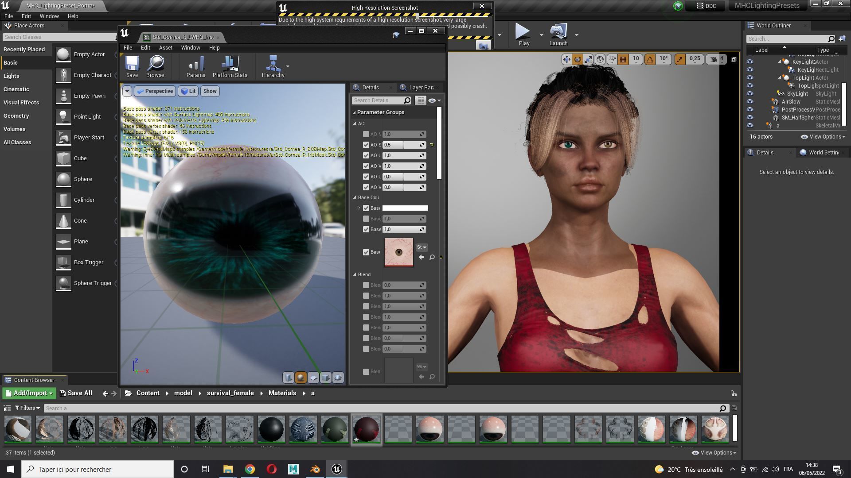Search icon in Details search field
851x478 pixels.
407,100
